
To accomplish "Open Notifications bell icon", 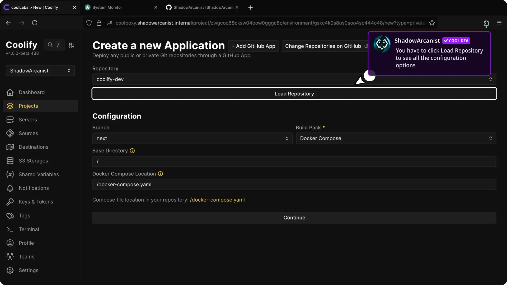I will [x=10, y=188].
